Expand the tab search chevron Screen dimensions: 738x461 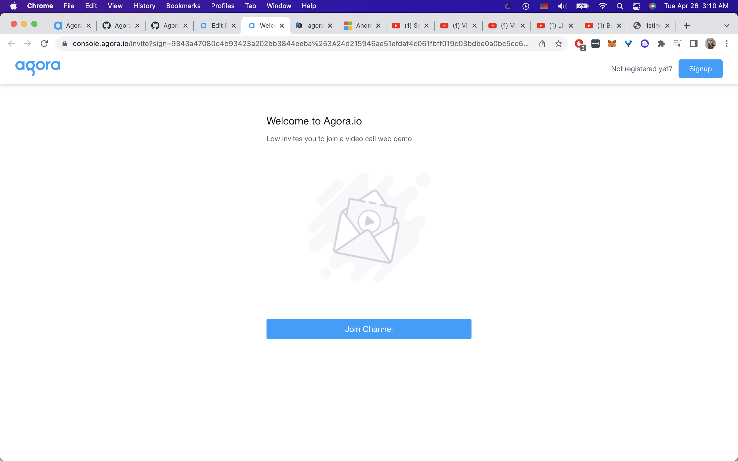(x=727, y=26)
